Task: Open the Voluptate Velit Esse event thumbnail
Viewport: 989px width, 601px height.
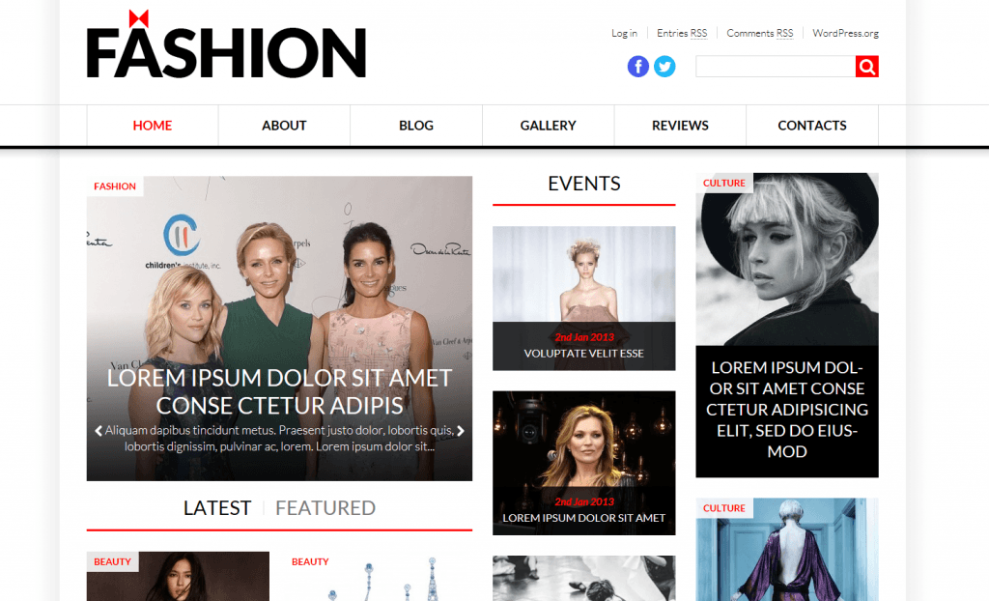Action: pos(584,298)
